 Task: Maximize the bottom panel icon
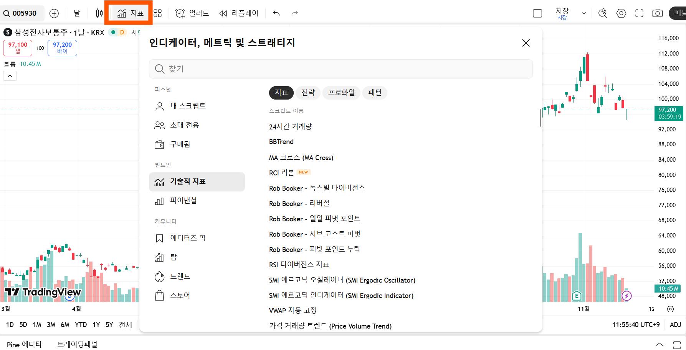(x=677, y=345)
